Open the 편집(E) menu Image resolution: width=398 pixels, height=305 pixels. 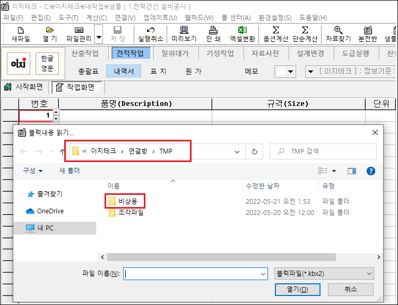[41, 17]
